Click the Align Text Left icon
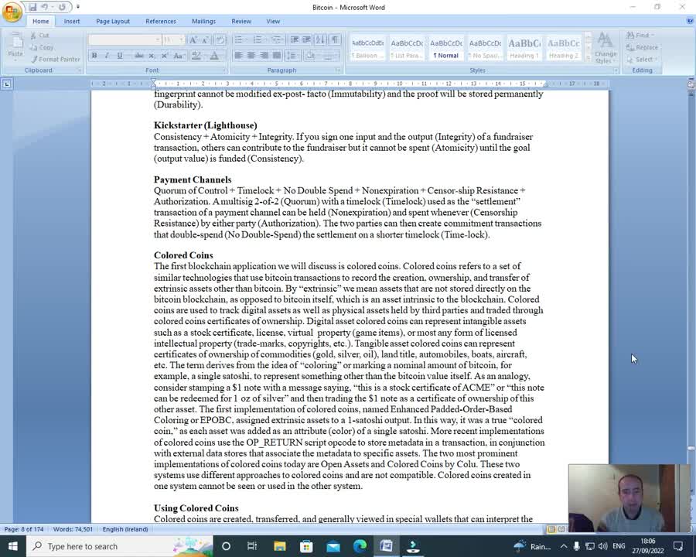 (x=238, y=56)
